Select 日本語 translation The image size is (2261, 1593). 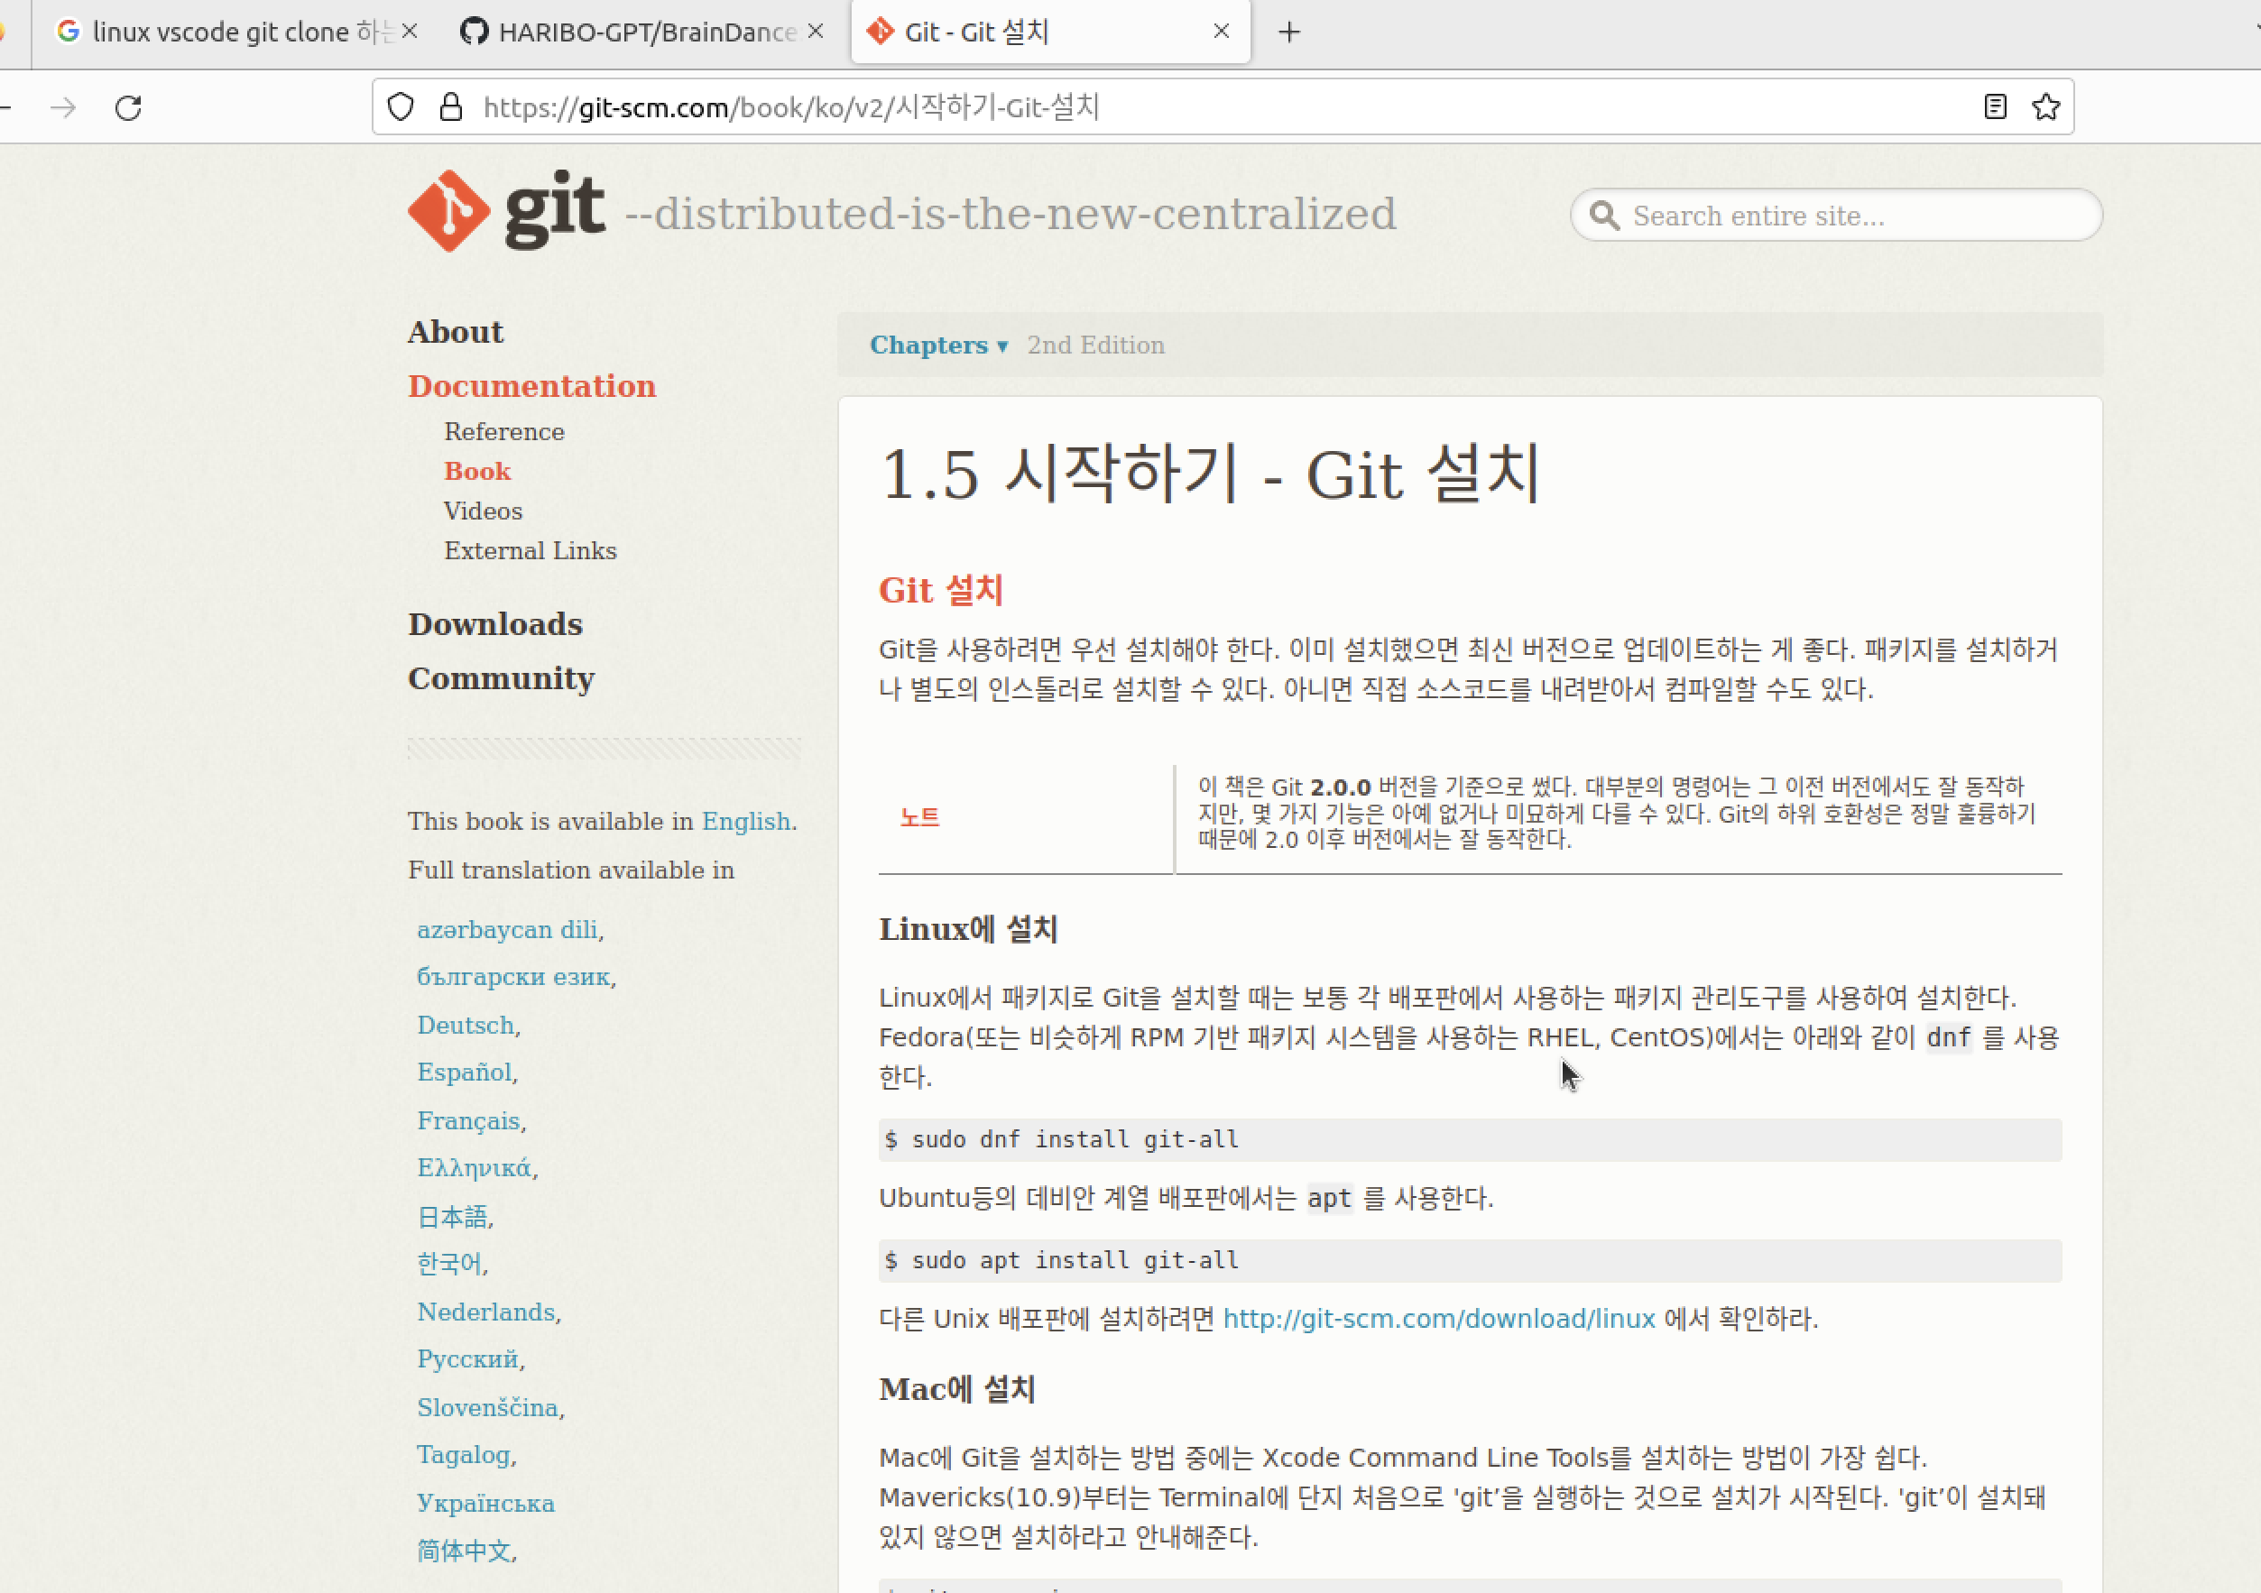(452, 1217)
